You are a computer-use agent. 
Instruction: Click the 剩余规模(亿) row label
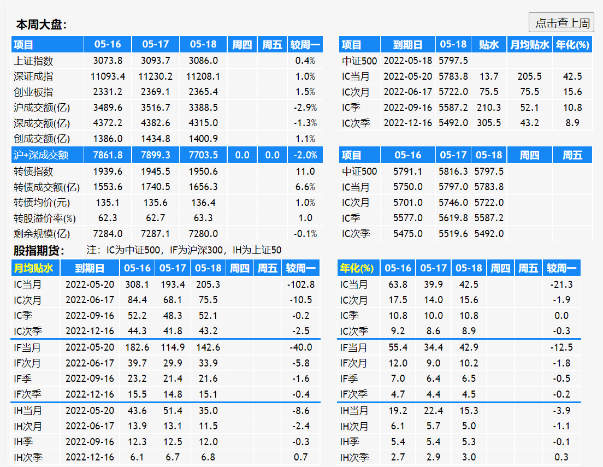[42, 234]
